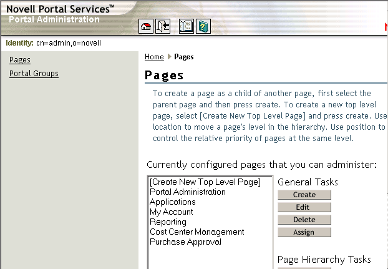Select [Create New Top Level Page] list entry
The image size is (388, 269).
210,182
